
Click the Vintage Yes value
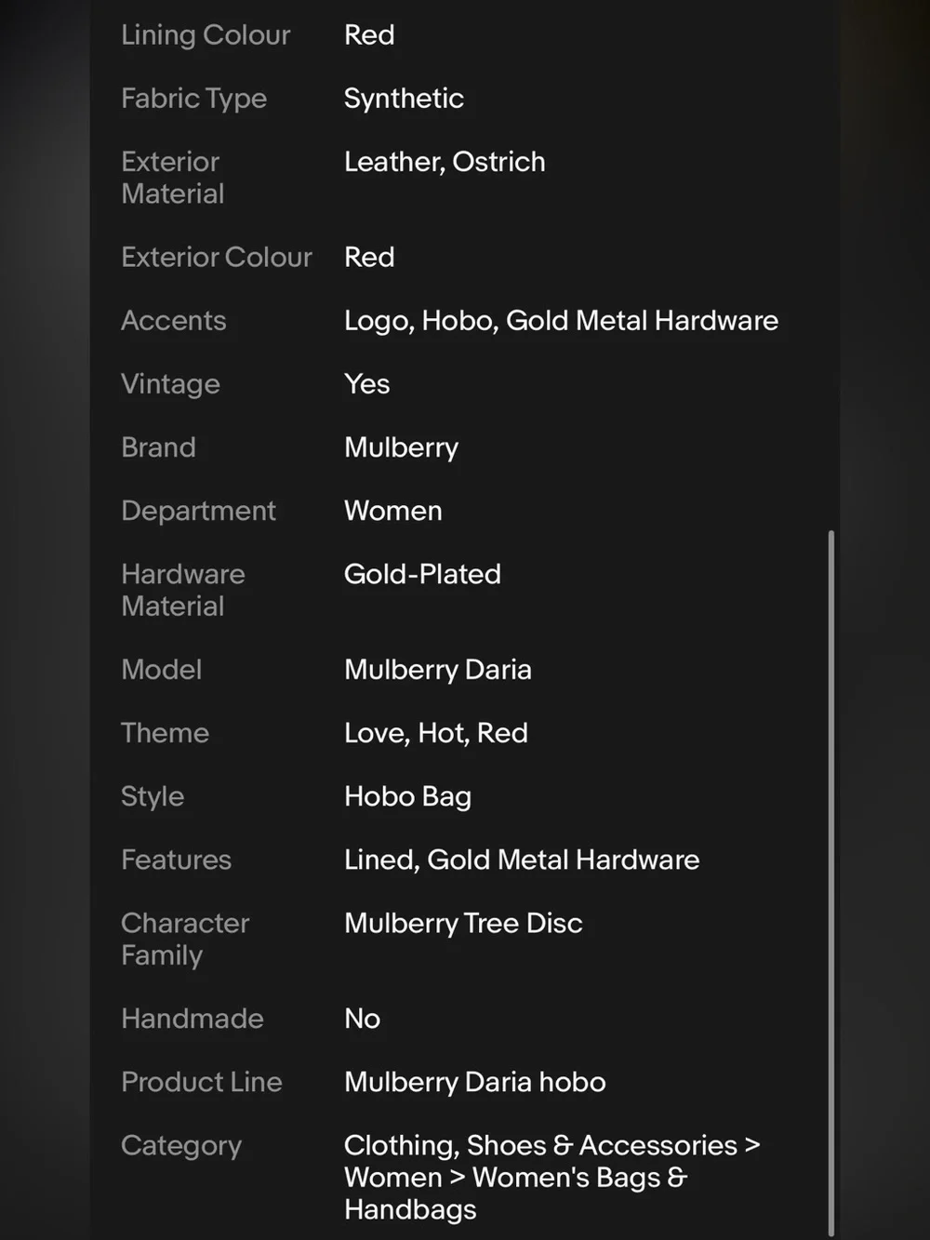click(366, 384)
